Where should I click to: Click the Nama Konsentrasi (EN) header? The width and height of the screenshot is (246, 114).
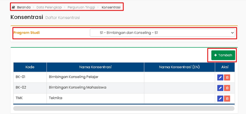pyautogui.click(x=179, y=67)
